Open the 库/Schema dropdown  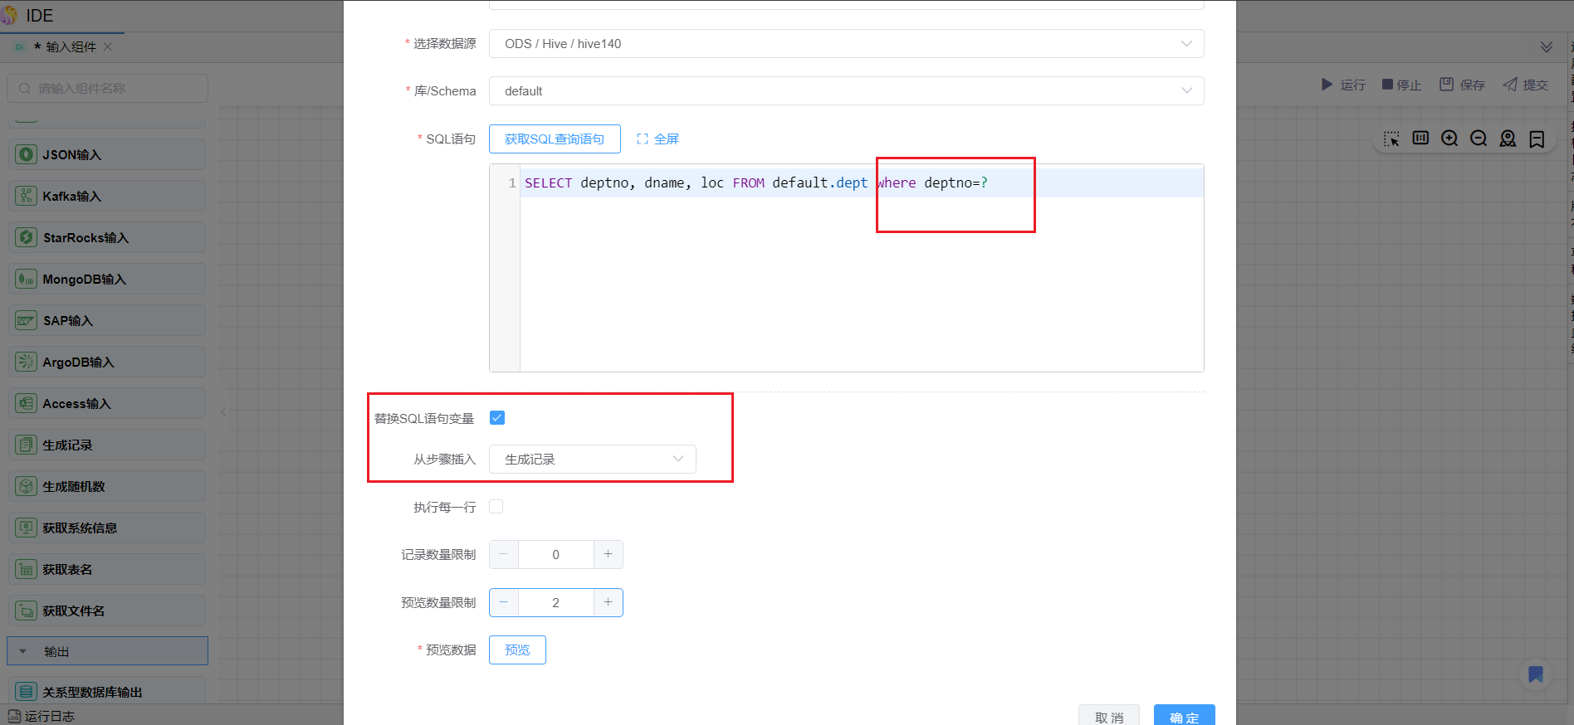(x=846, y=91)
